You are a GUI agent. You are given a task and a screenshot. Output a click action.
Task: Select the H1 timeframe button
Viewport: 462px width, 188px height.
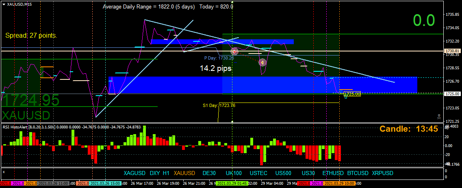[x=166, y=173]
